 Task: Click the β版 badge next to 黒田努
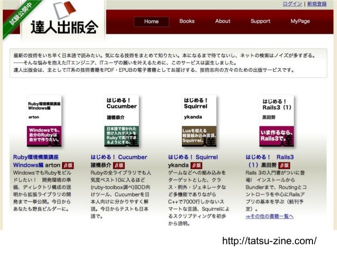(x=284, y=165)
